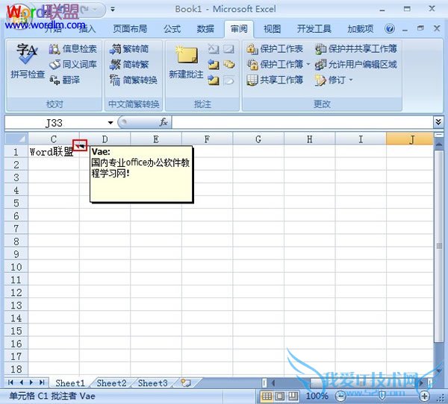Expand the formula bar
Image resolution: width=448 pixels, height=404 pixels.
point(438,122)
